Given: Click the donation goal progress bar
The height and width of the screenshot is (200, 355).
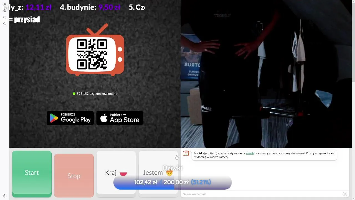Looking at the screenshot, I should [173, 182].
